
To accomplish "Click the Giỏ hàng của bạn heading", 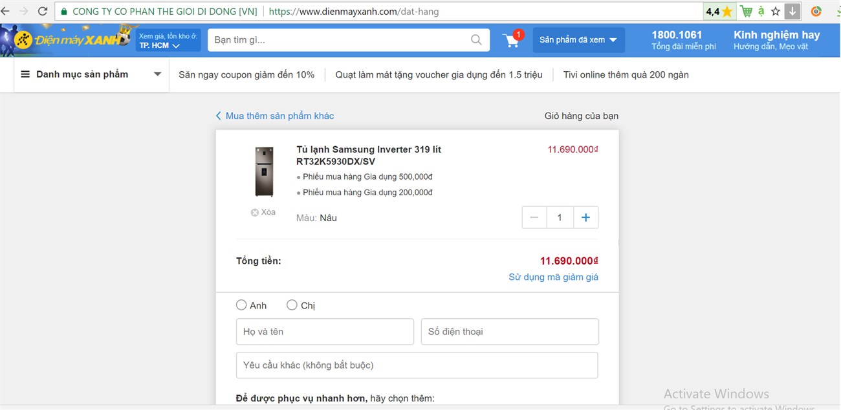I will pyautogui.click(x=582, y=116).
